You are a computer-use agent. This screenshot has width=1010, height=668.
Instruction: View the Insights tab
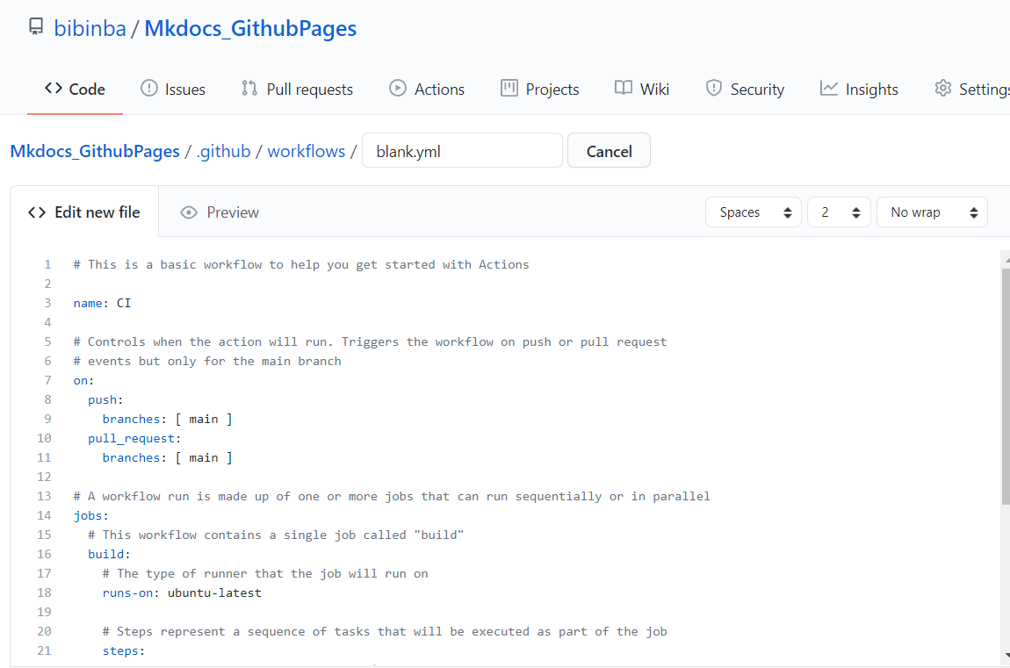point(859,89)
